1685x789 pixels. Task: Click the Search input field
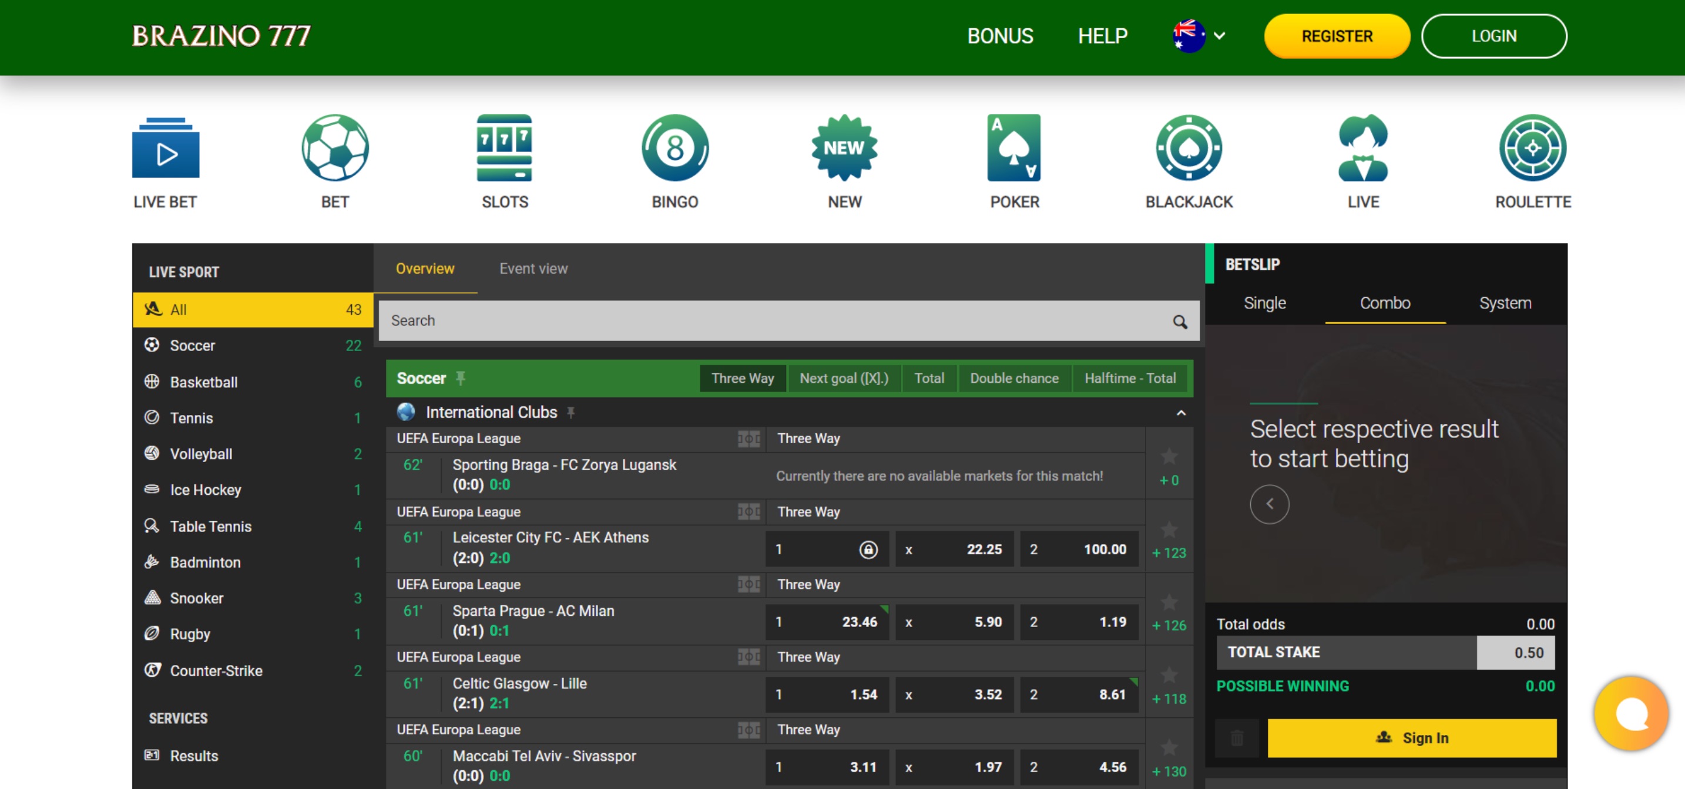pos(789,321)
